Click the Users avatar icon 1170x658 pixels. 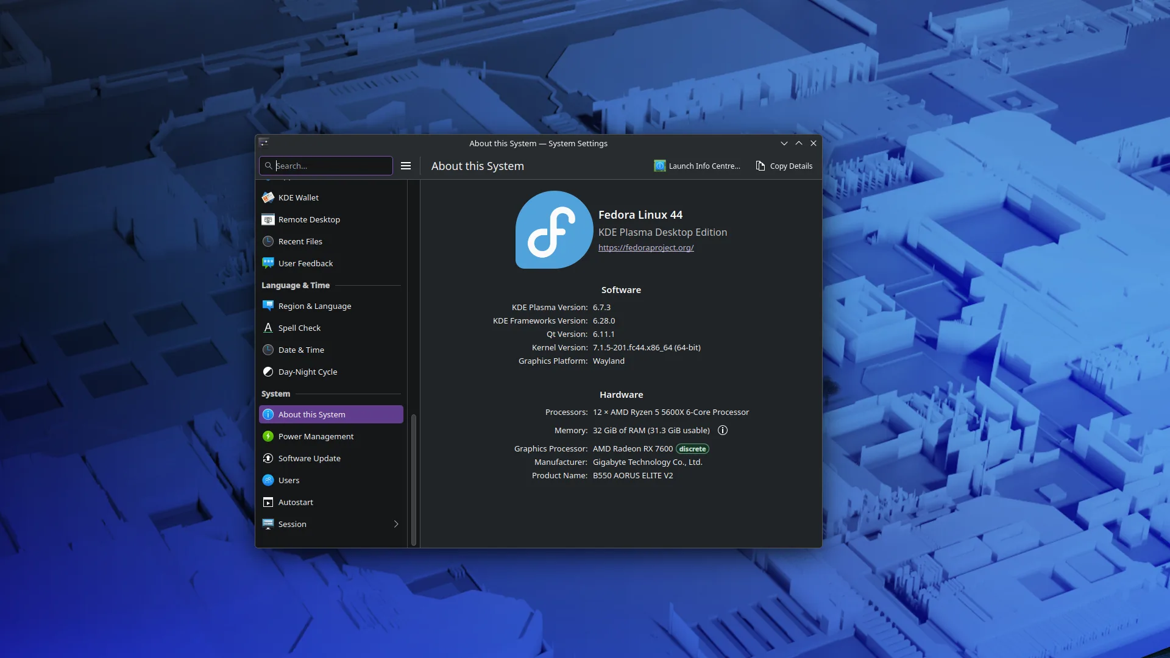268,480
